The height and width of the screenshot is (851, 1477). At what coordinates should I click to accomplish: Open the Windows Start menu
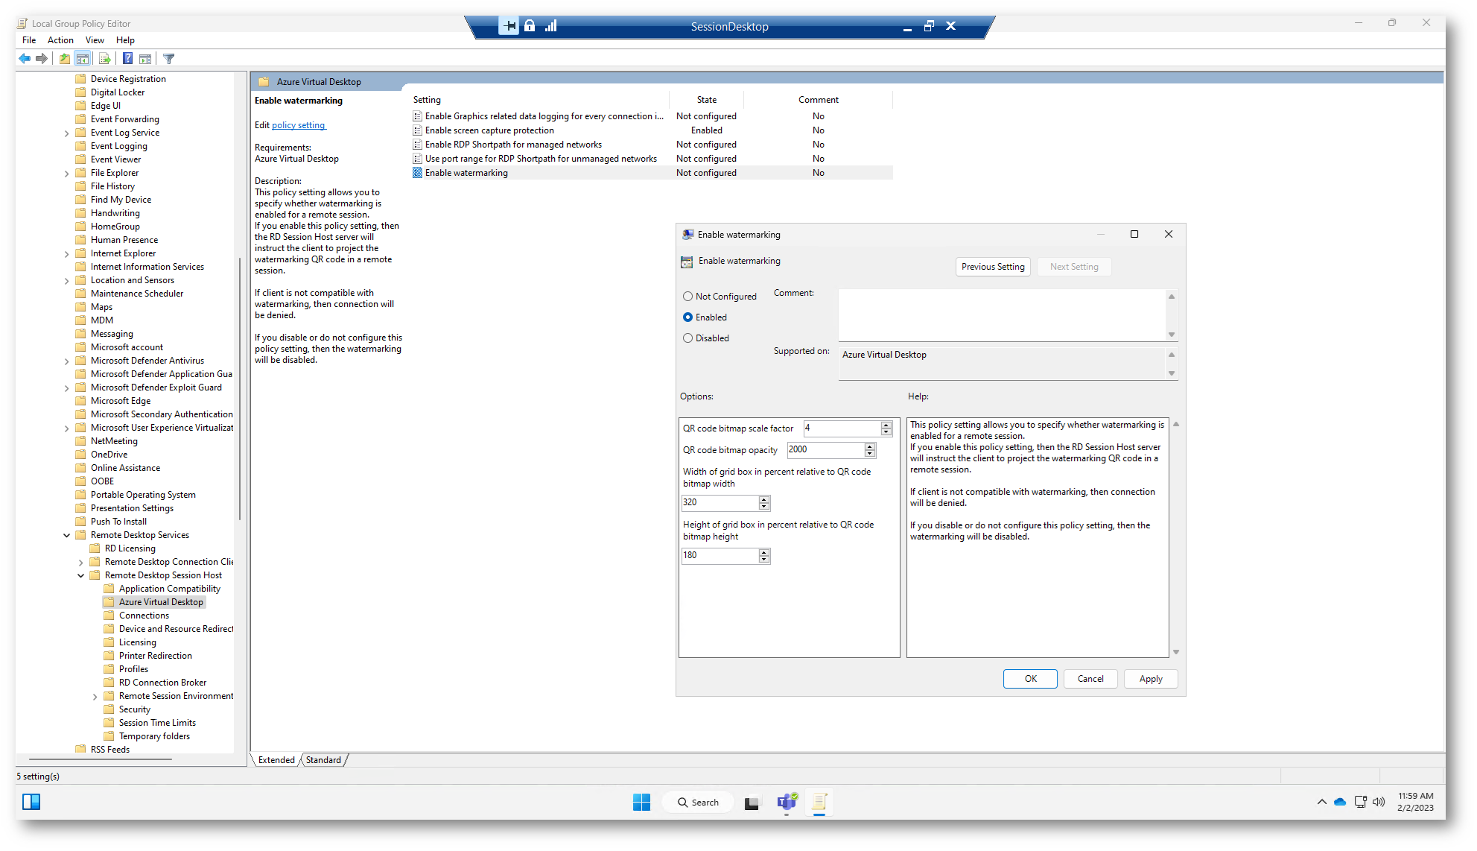tap(641, 802)
